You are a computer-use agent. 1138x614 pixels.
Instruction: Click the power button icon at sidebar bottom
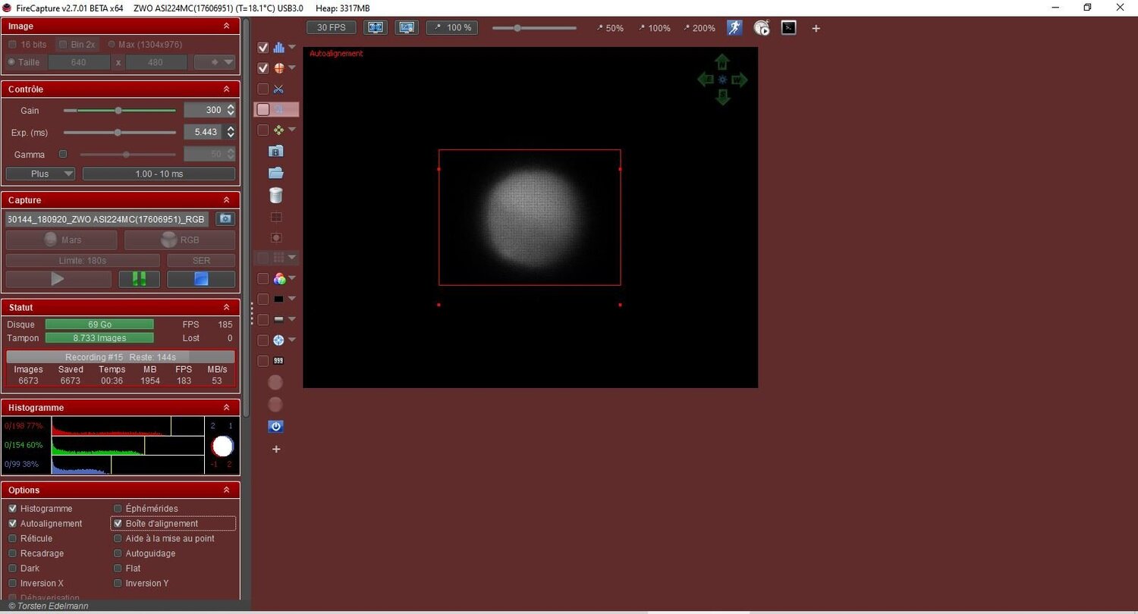(x=275, y=426)
